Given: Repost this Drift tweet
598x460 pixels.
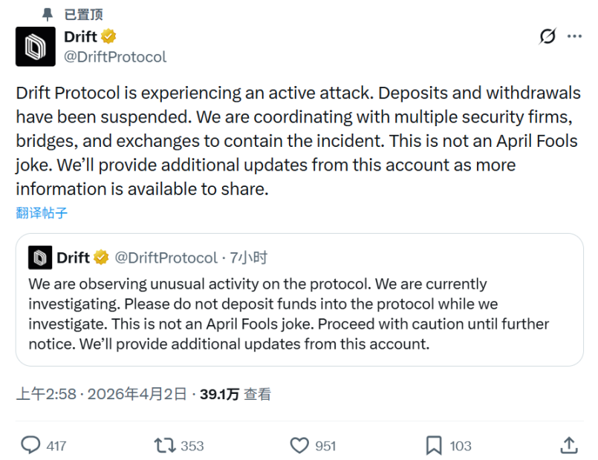Looking at the screenshot, I should [165, 445].
